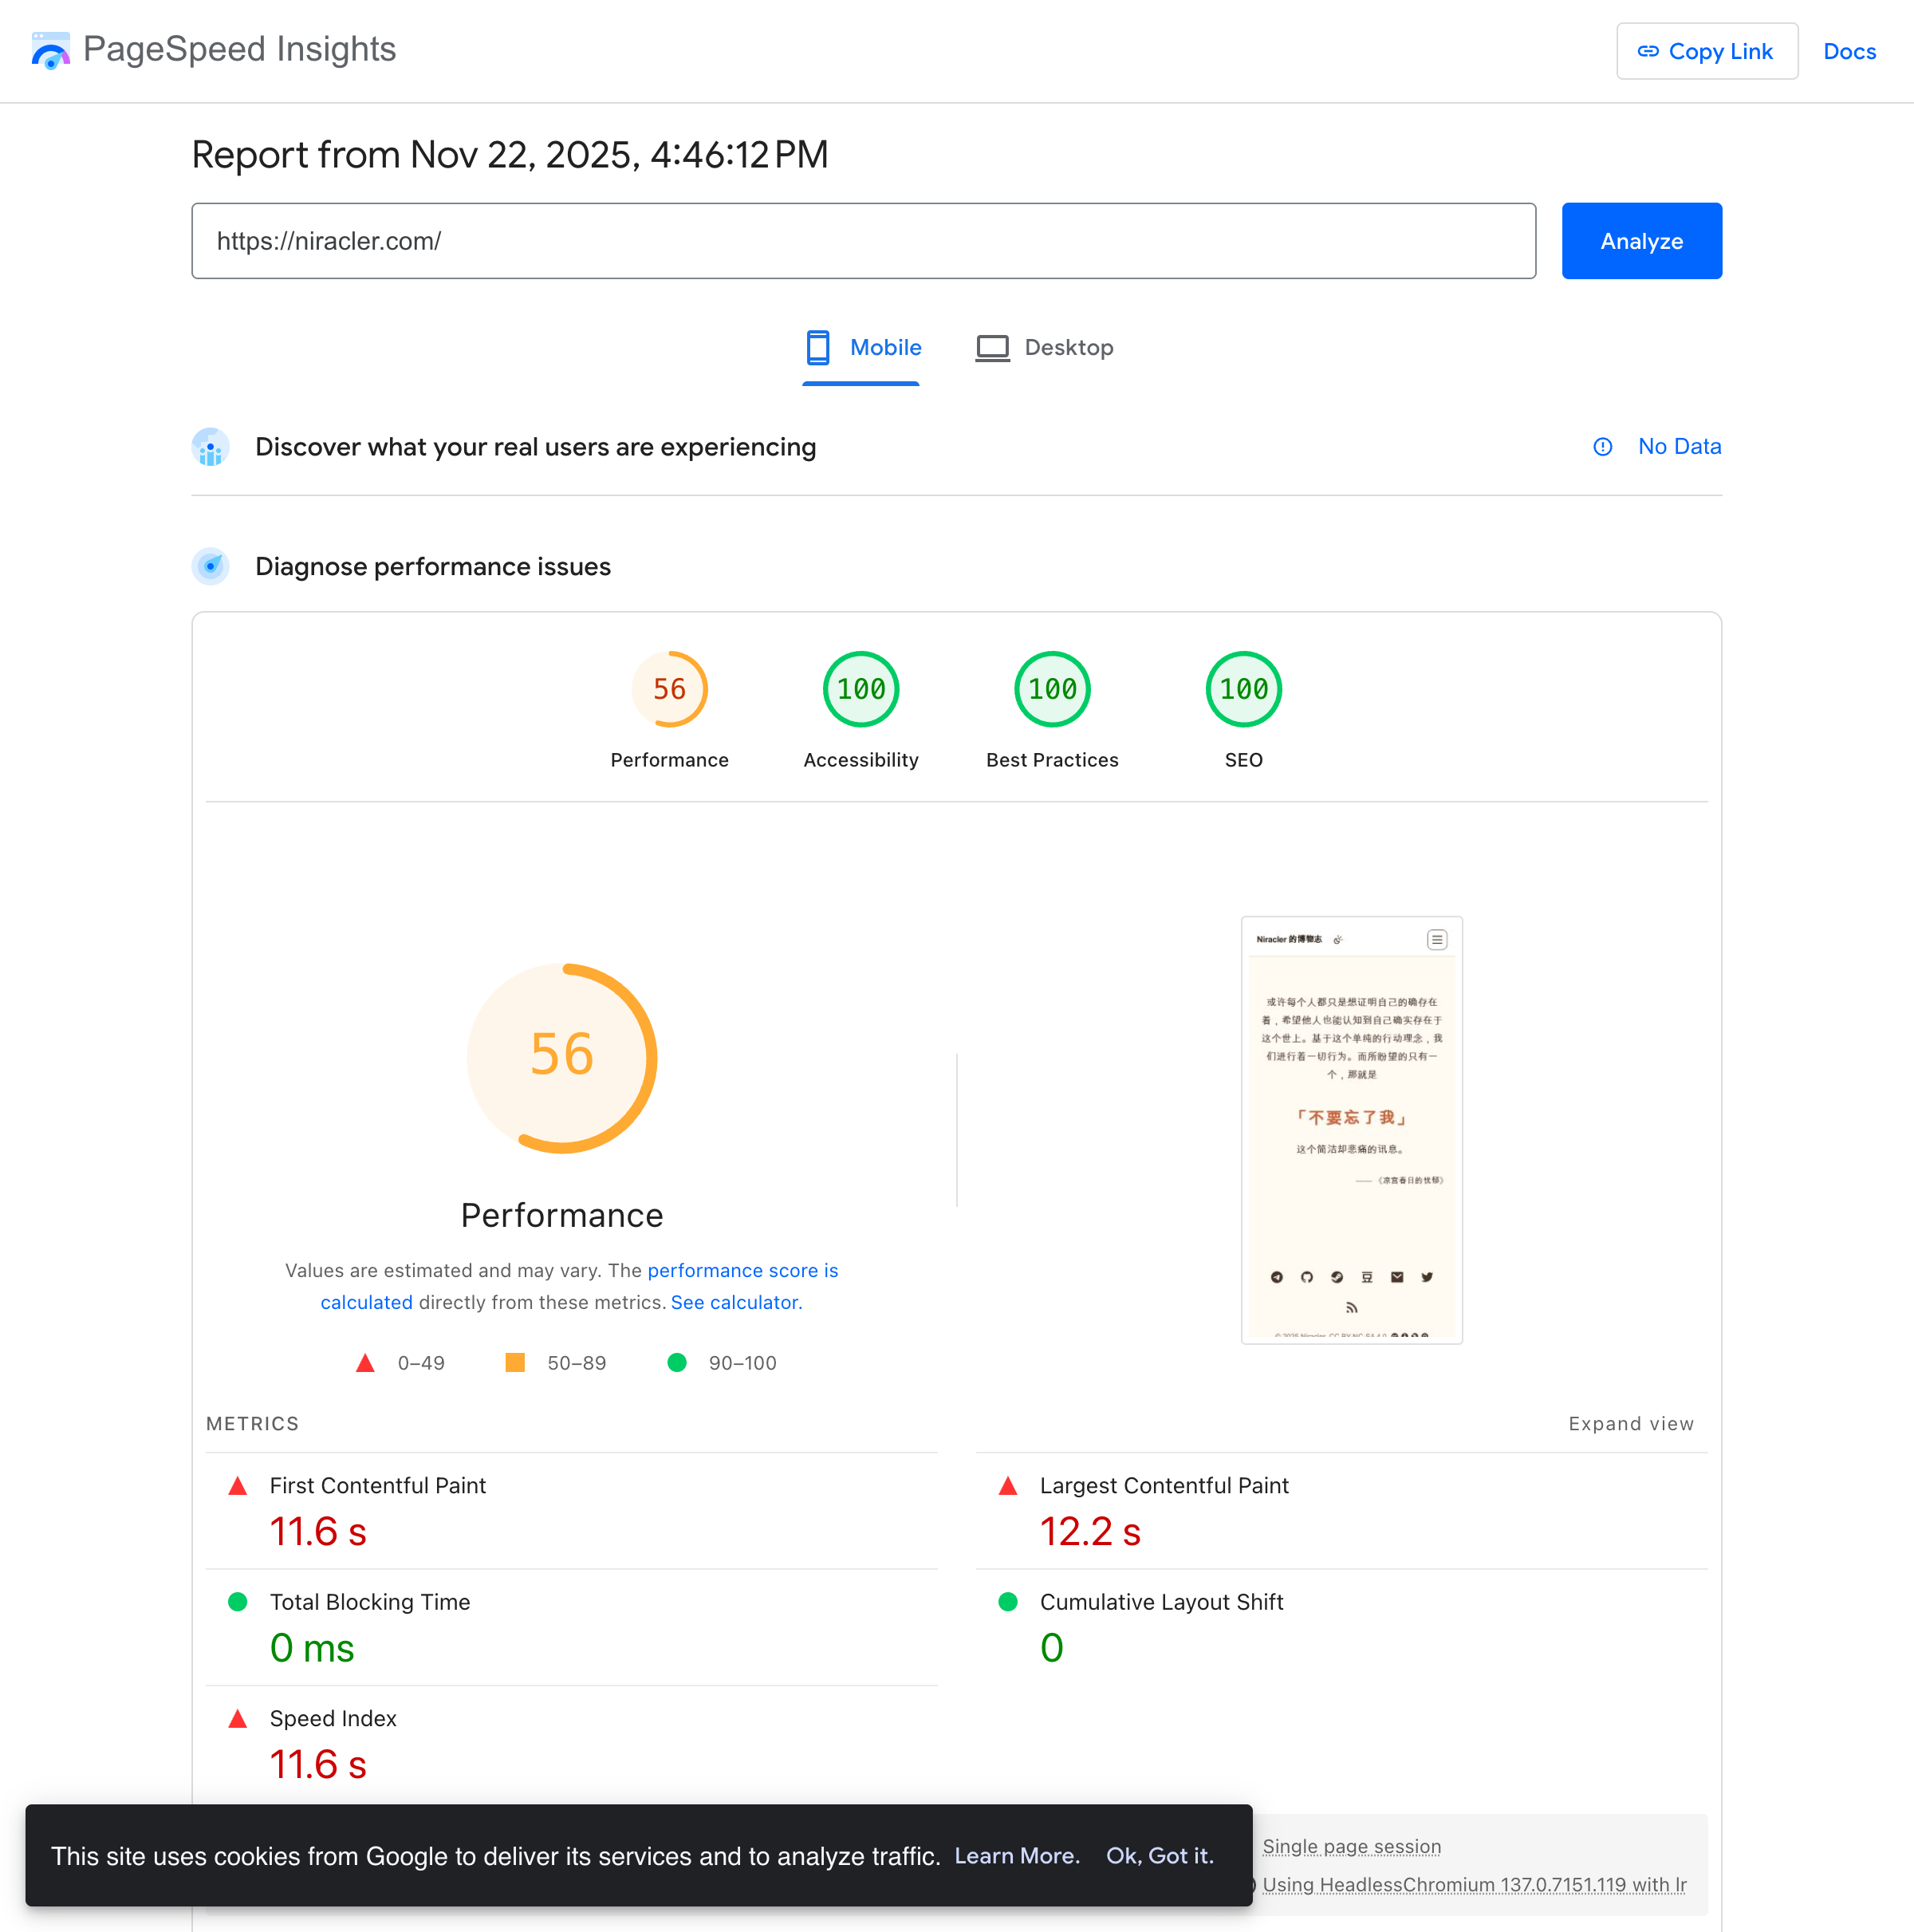The width and height of the screenshot is (1914, 1932).
Task: Click the Analyze button
Action: (x=1641, y=241)
